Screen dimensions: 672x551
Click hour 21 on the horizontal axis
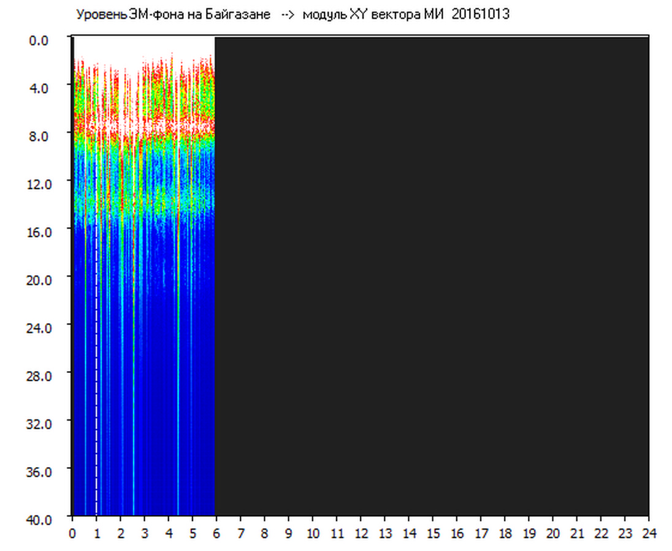[x=577, y=533]
